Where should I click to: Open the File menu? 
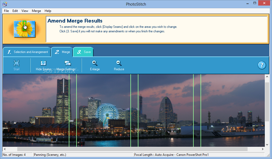(x=6, y=11)
